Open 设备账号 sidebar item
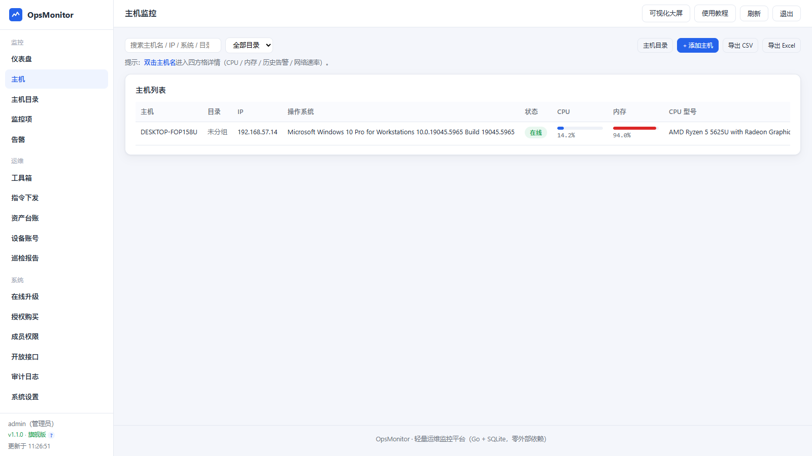The height and width of the screenshot is (456, 812). tap(56, 238)
